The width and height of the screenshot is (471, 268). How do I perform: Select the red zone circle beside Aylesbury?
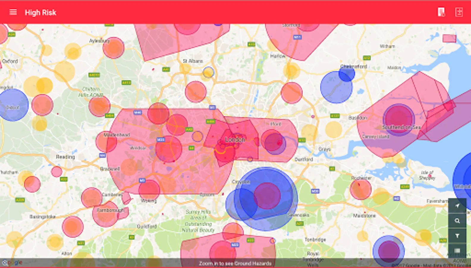tap(114, 48)
